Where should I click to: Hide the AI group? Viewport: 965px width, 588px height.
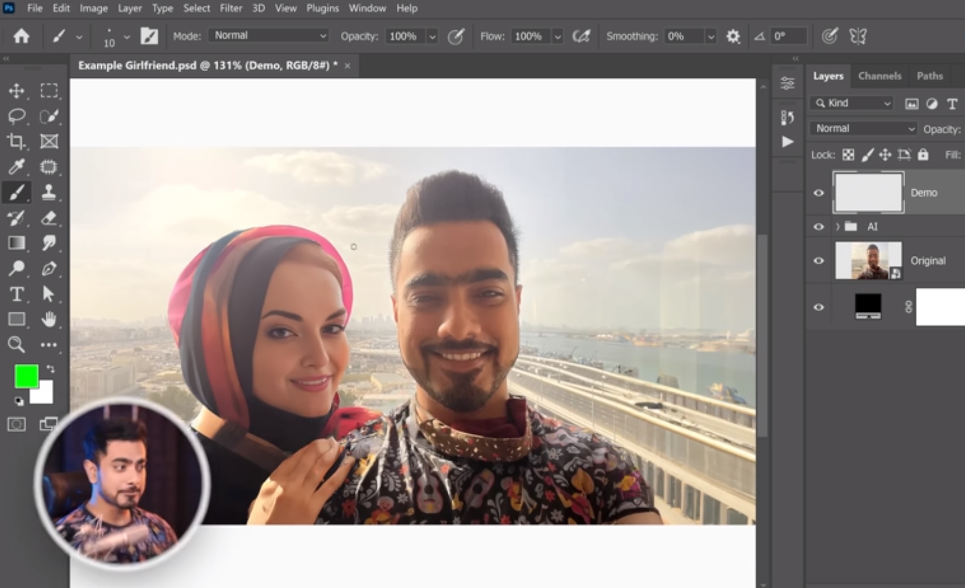819,226
